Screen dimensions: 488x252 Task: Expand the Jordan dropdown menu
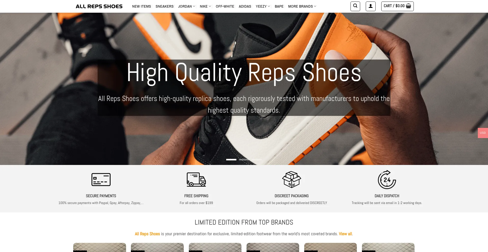click(x=187, y=6)
